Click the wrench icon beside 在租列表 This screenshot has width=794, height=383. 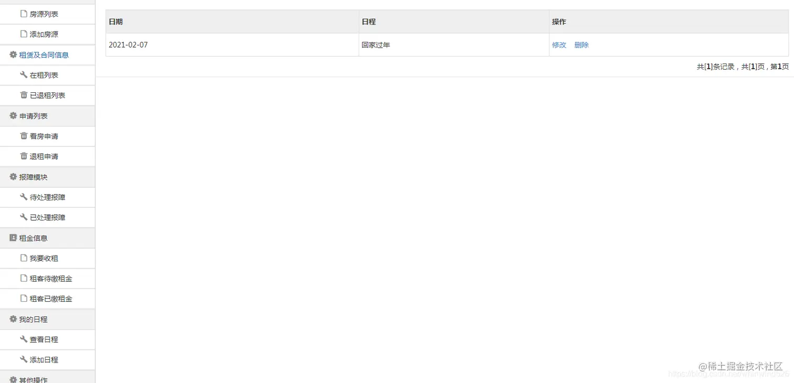[x=23, y=75]
